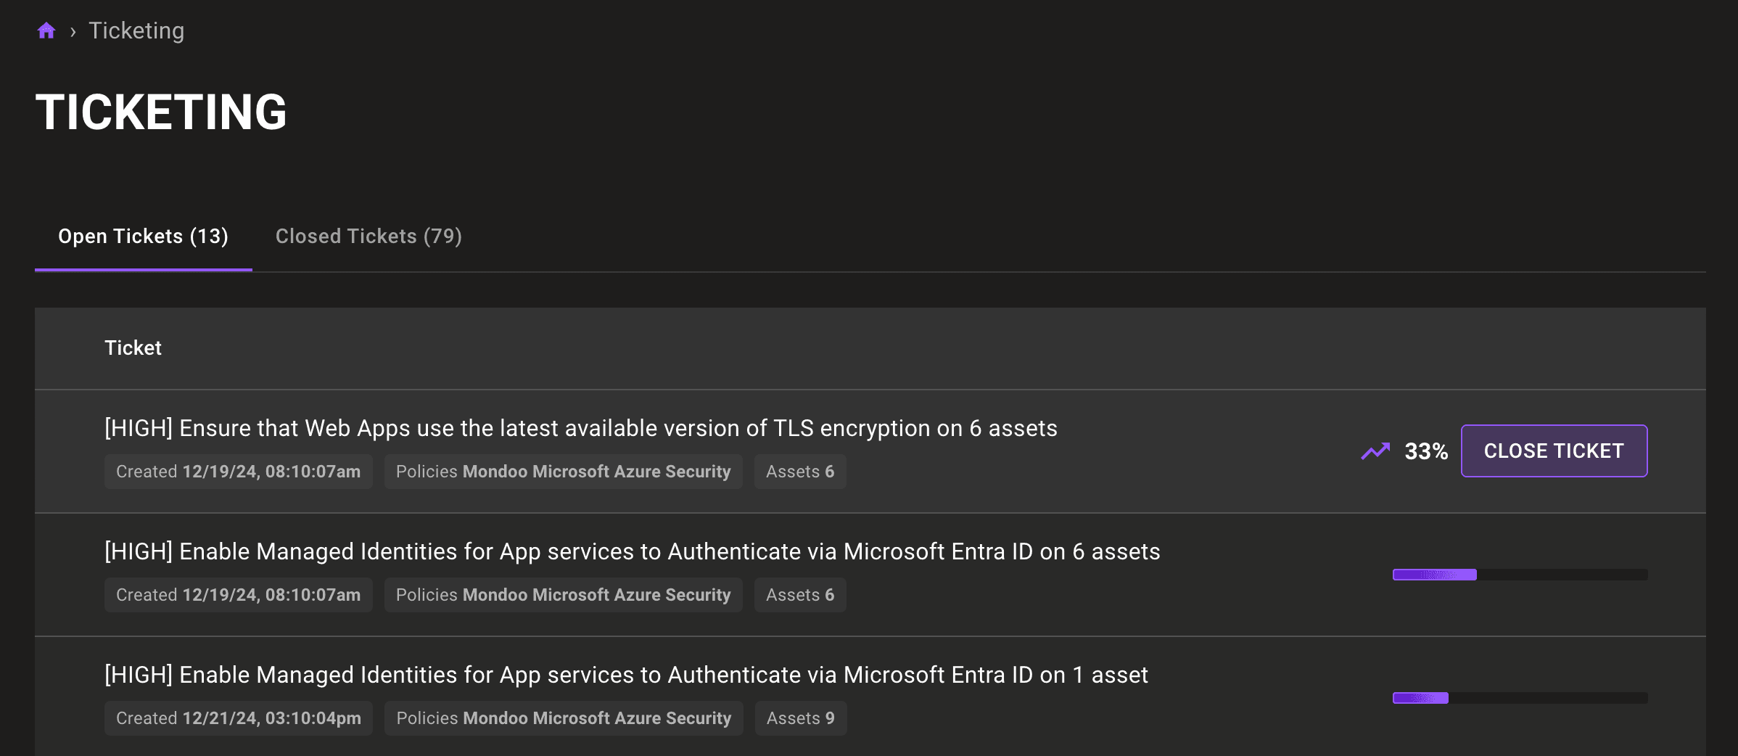Open the Closed Tickets (79) tab
Screen dimensions: 1738x756
coord(368,237)
